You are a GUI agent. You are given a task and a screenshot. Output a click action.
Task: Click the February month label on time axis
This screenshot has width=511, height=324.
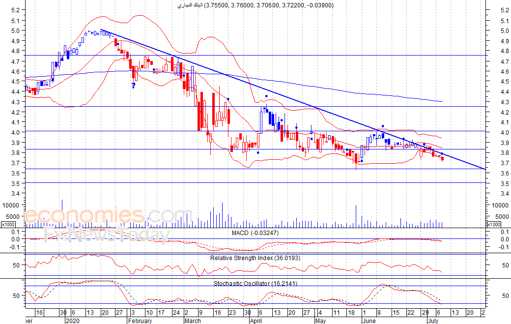(140, 321)
